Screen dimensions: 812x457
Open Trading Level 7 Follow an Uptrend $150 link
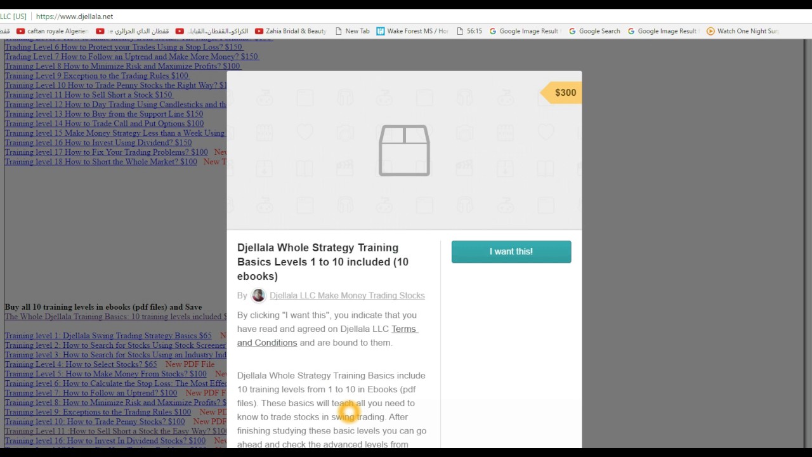[132, 56]
